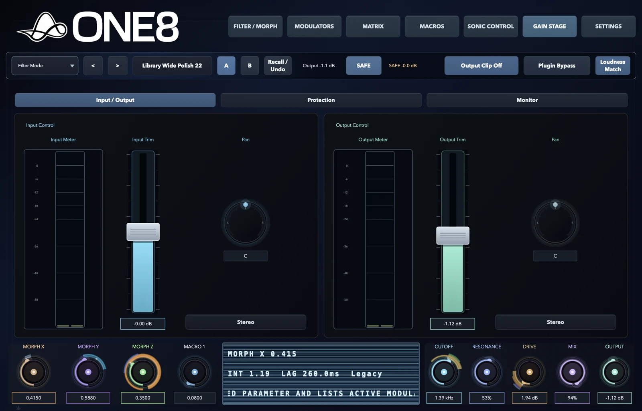
Task: Click the Input Trim fader handle
Action: coord(143,232)
